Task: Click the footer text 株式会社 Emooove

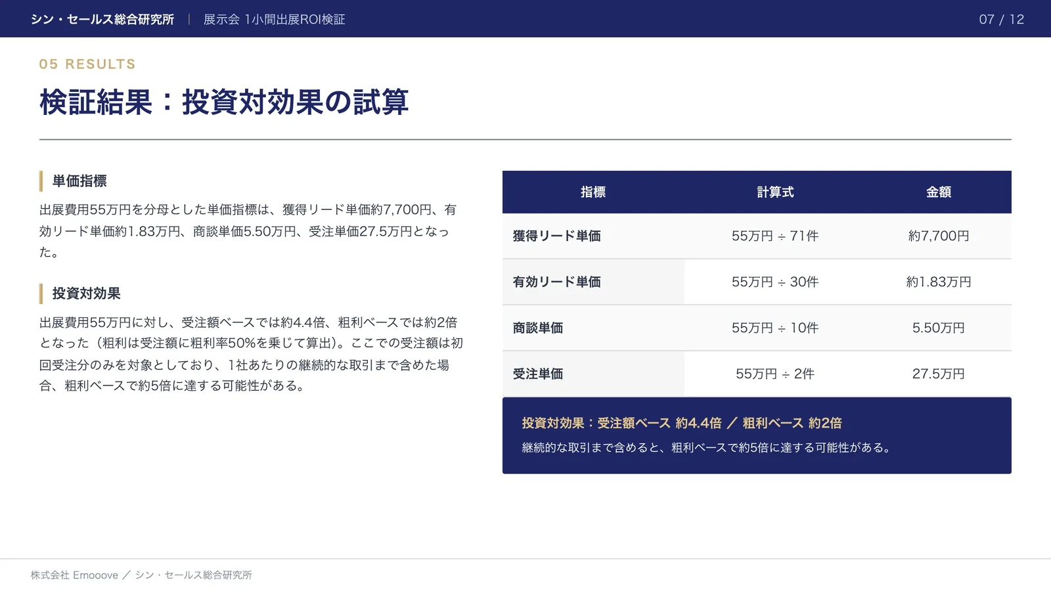Action: [x=74, y=575]
